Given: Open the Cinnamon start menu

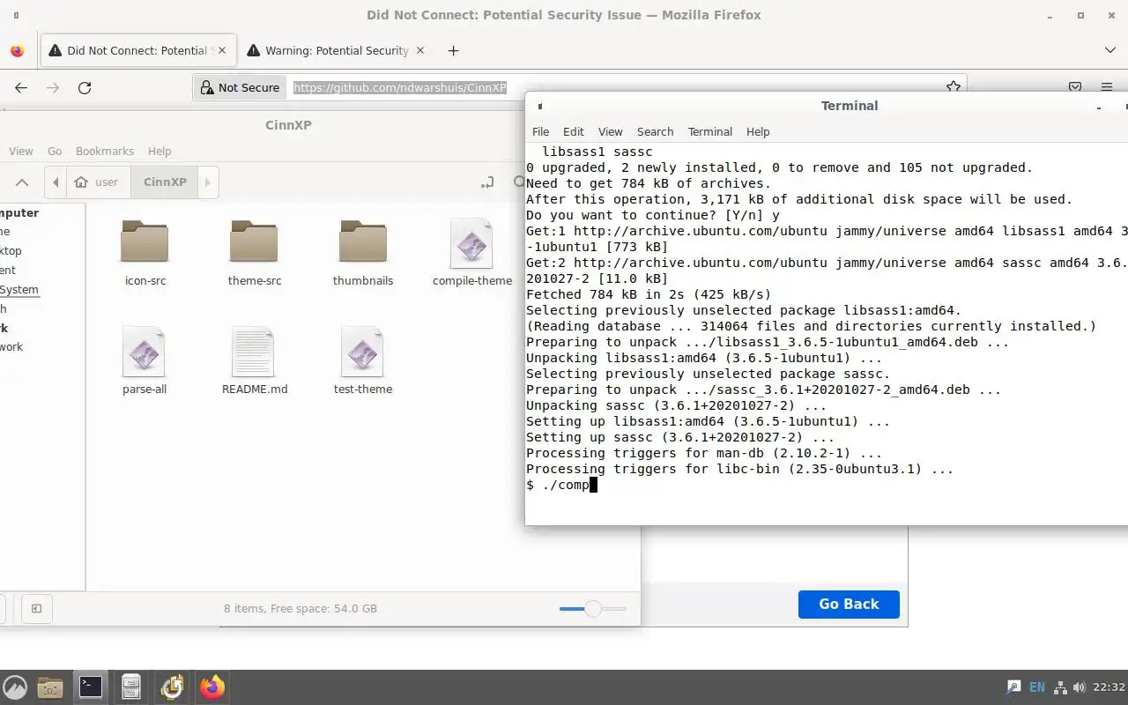Looking at the screenshot, I should click(15, 687).
